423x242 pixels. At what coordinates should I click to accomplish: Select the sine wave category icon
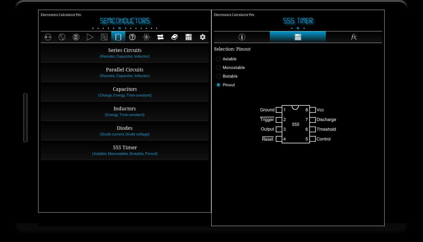[x=62, y=37]
